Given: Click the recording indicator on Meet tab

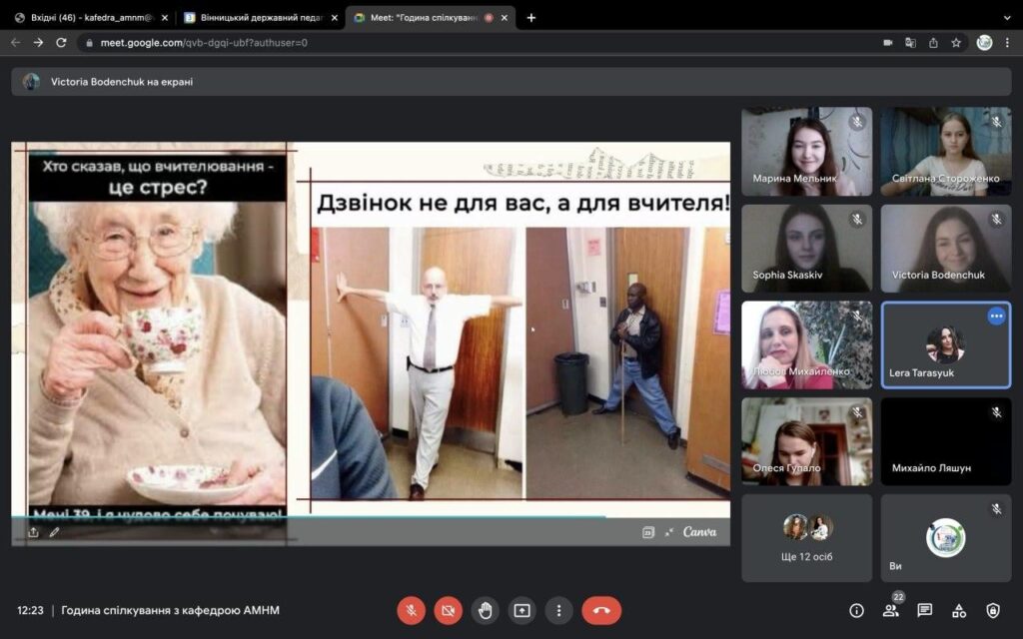Looking at the screenshot, I should 488,18.
